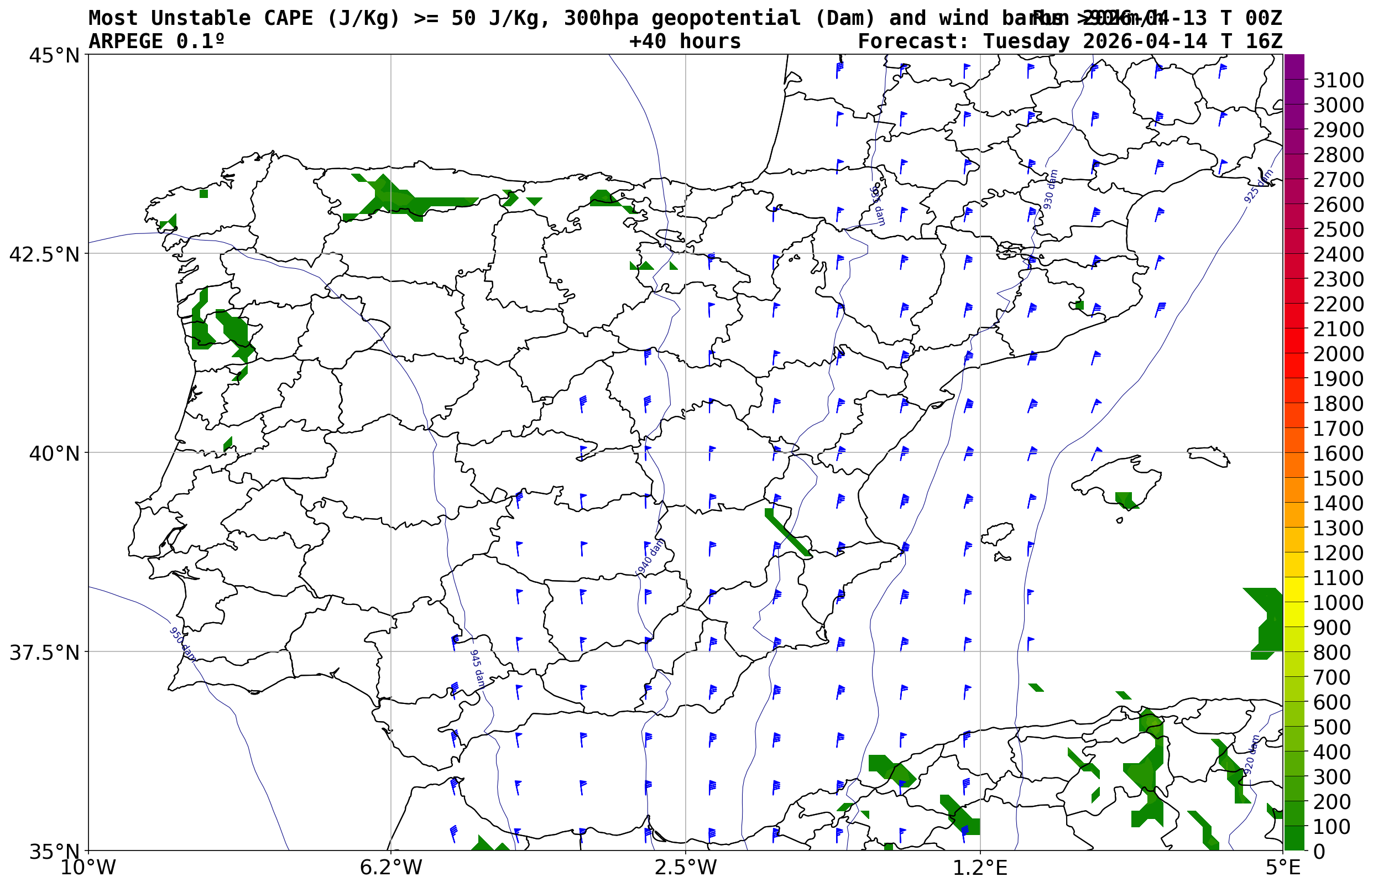Click the ARPEGE 0.1º model label
Image resolution: width=1373 pixels, height=887 pixels.
(x=156, y=41)
